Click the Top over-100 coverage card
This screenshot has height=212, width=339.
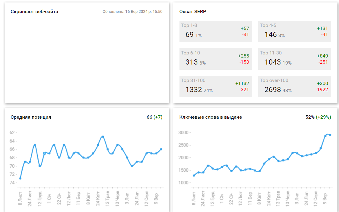click(x=295, y=87)
